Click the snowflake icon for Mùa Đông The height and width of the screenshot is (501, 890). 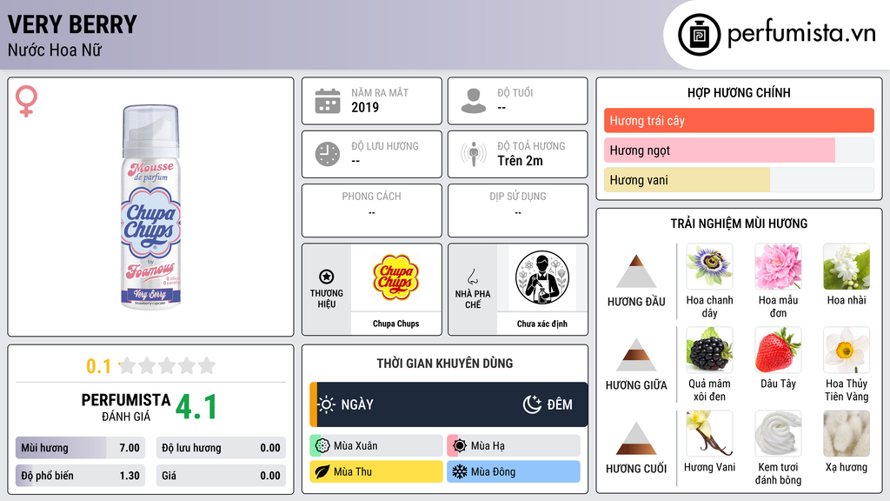460,471
